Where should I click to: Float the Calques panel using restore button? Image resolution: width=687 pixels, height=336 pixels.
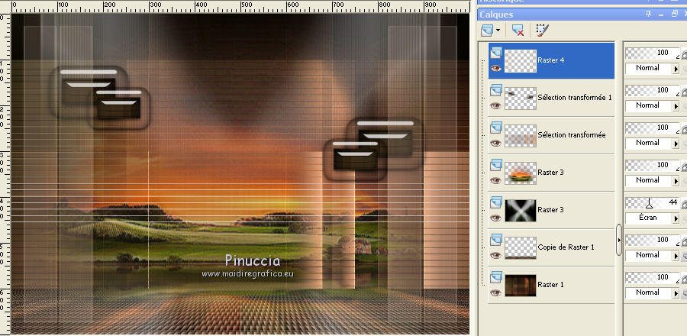tap(674, 14)
